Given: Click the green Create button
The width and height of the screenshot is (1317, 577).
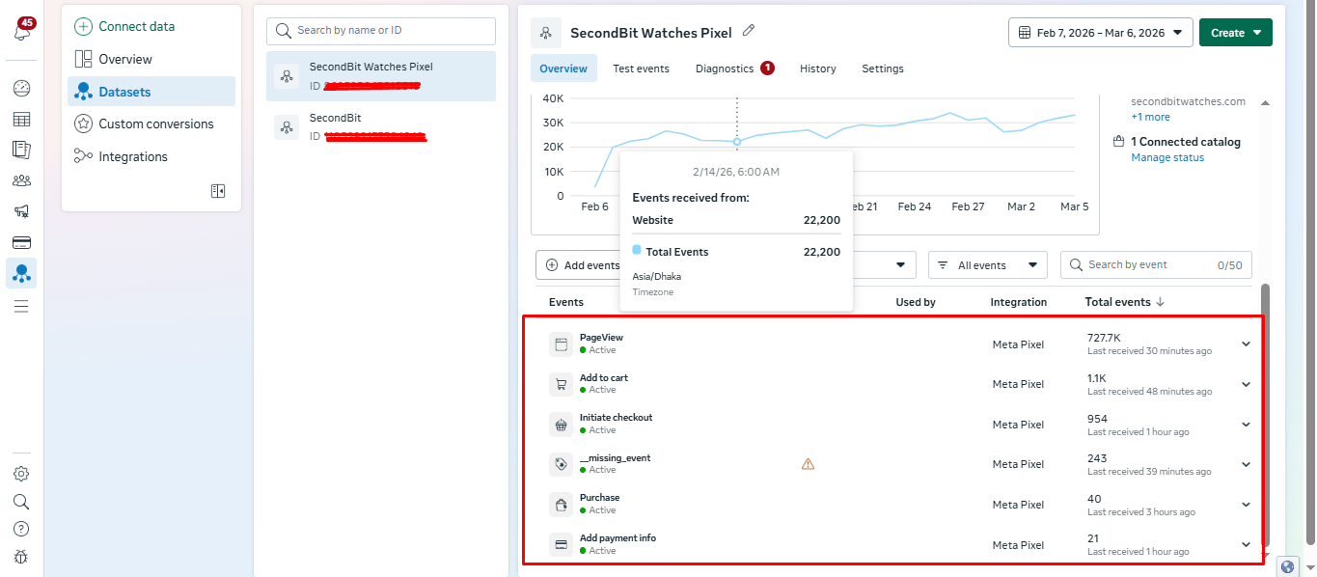Looking at the screenshot, I should tap(1235, 33).
